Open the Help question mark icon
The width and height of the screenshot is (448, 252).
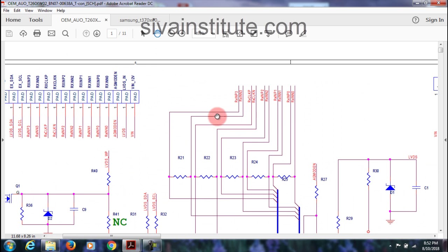[415, 20]
